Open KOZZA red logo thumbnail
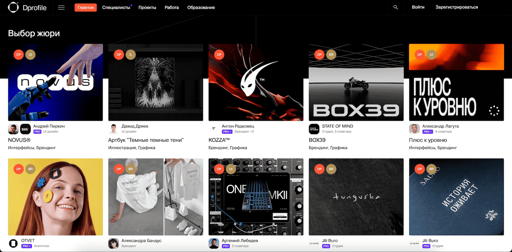This screenshot has height=252, width=512. click(256, 82)
